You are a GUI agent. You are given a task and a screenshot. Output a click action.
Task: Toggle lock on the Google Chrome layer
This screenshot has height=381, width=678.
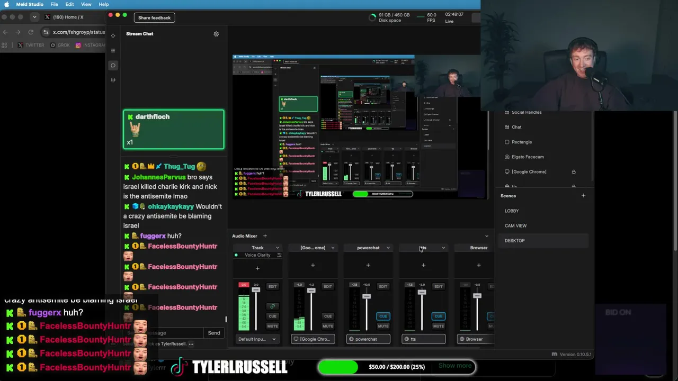[x=573, y=171]
